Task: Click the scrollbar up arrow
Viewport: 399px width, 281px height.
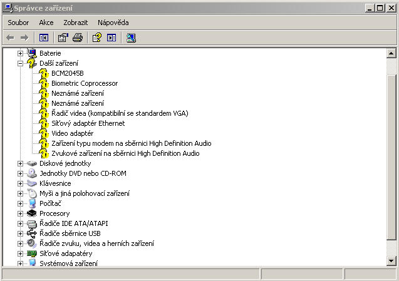Action: tap(391, 53)
